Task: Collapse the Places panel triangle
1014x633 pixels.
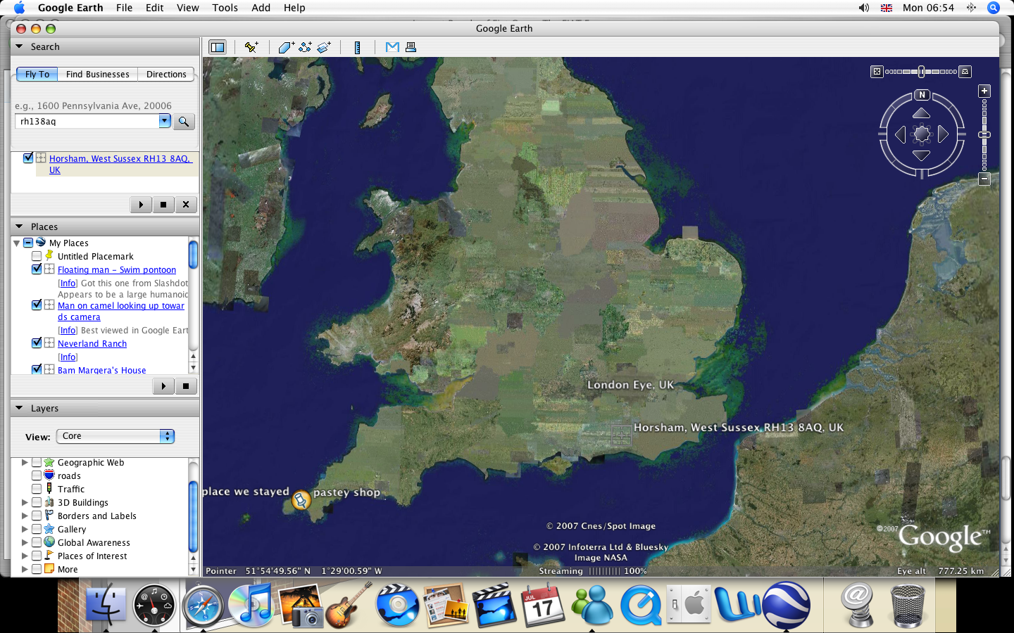Action: (20, 227)
